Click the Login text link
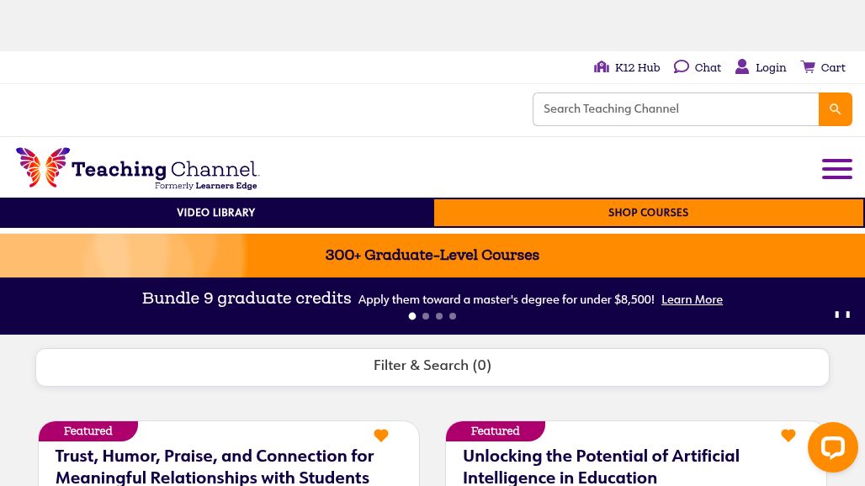 click(x=771, y=67)
